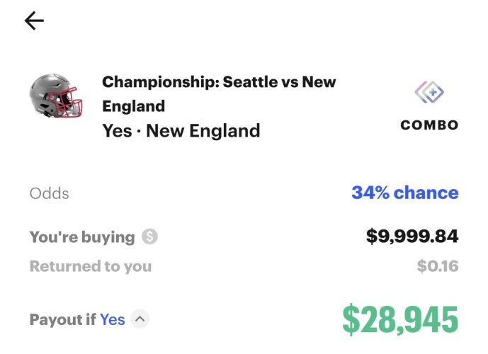Tap the Payout if label text
The height and width of the screenshot is (354, 488).
[62, 319]
